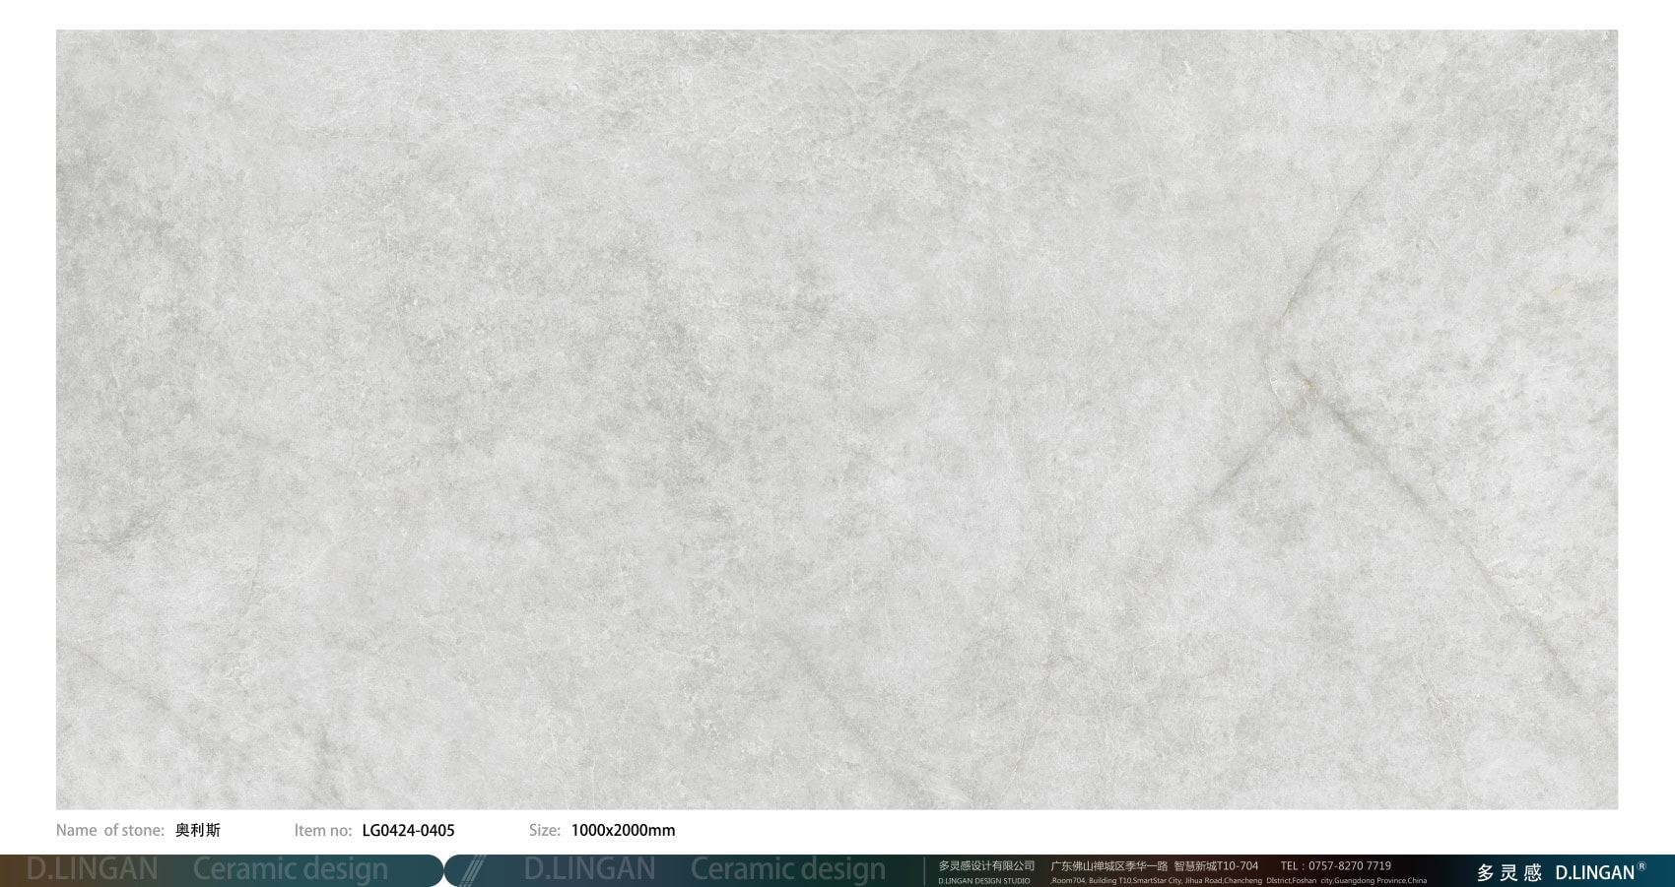1675x887 pixels.
Task: Click the 'Size:' label
Action: [544, 830]
